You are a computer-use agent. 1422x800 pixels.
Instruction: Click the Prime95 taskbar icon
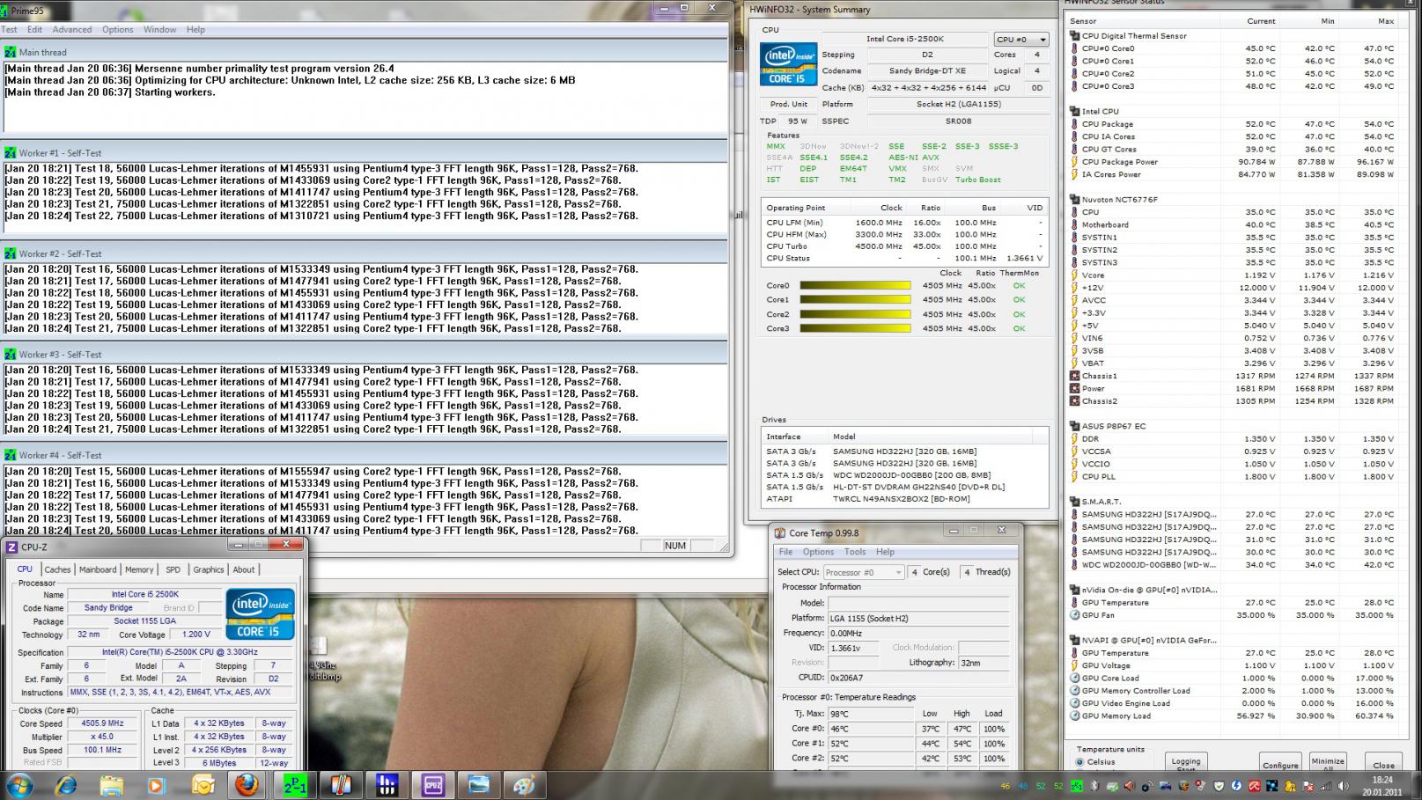point(294,785)
